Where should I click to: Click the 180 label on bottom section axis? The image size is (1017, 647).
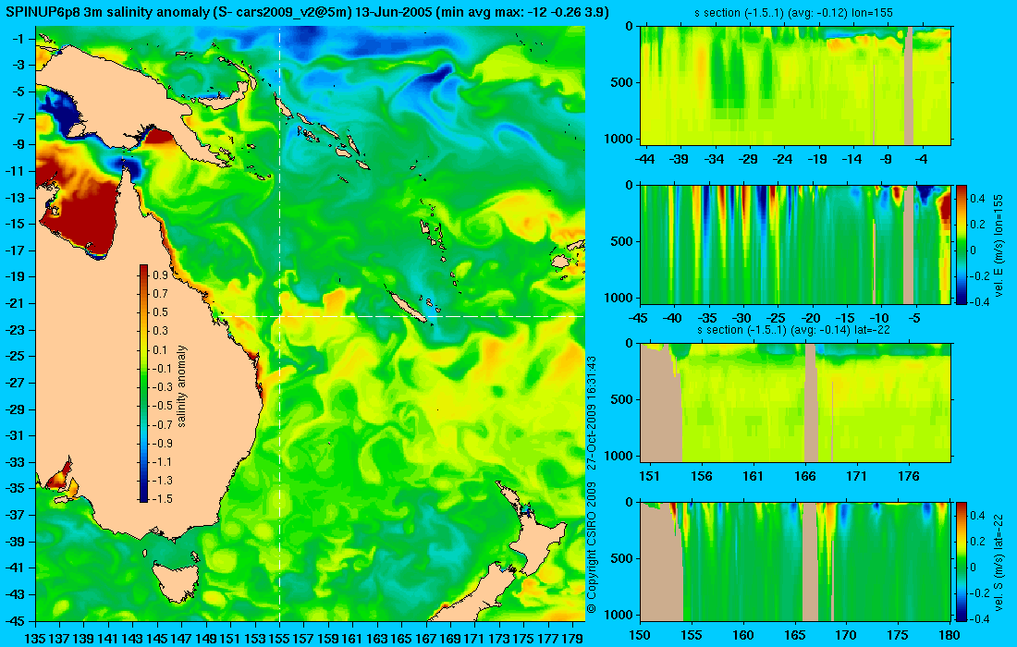950,635
